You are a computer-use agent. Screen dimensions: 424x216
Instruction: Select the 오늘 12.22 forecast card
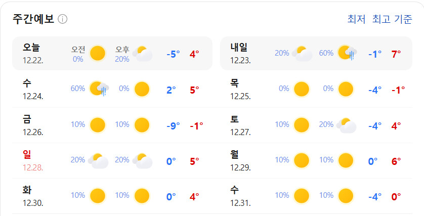tap(112, 53)
